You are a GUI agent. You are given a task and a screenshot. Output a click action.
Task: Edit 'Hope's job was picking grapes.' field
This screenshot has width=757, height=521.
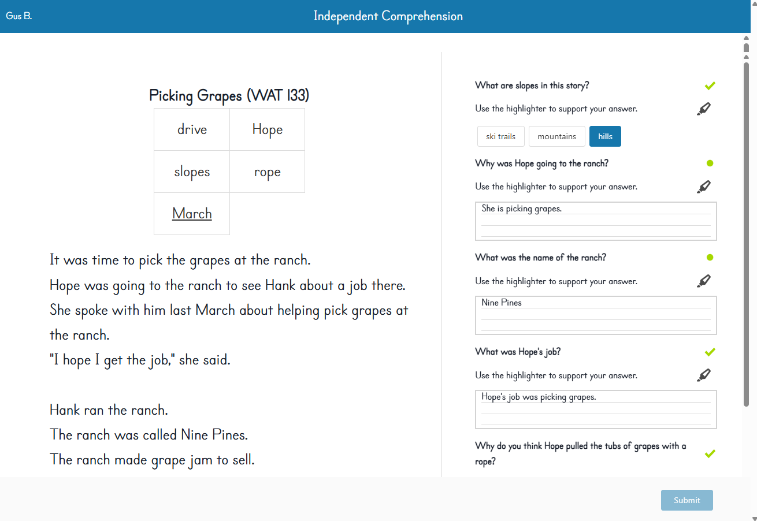click(596, 410)
